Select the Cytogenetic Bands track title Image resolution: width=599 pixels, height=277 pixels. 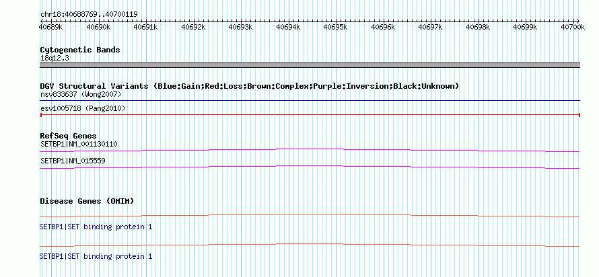point(80,50)
